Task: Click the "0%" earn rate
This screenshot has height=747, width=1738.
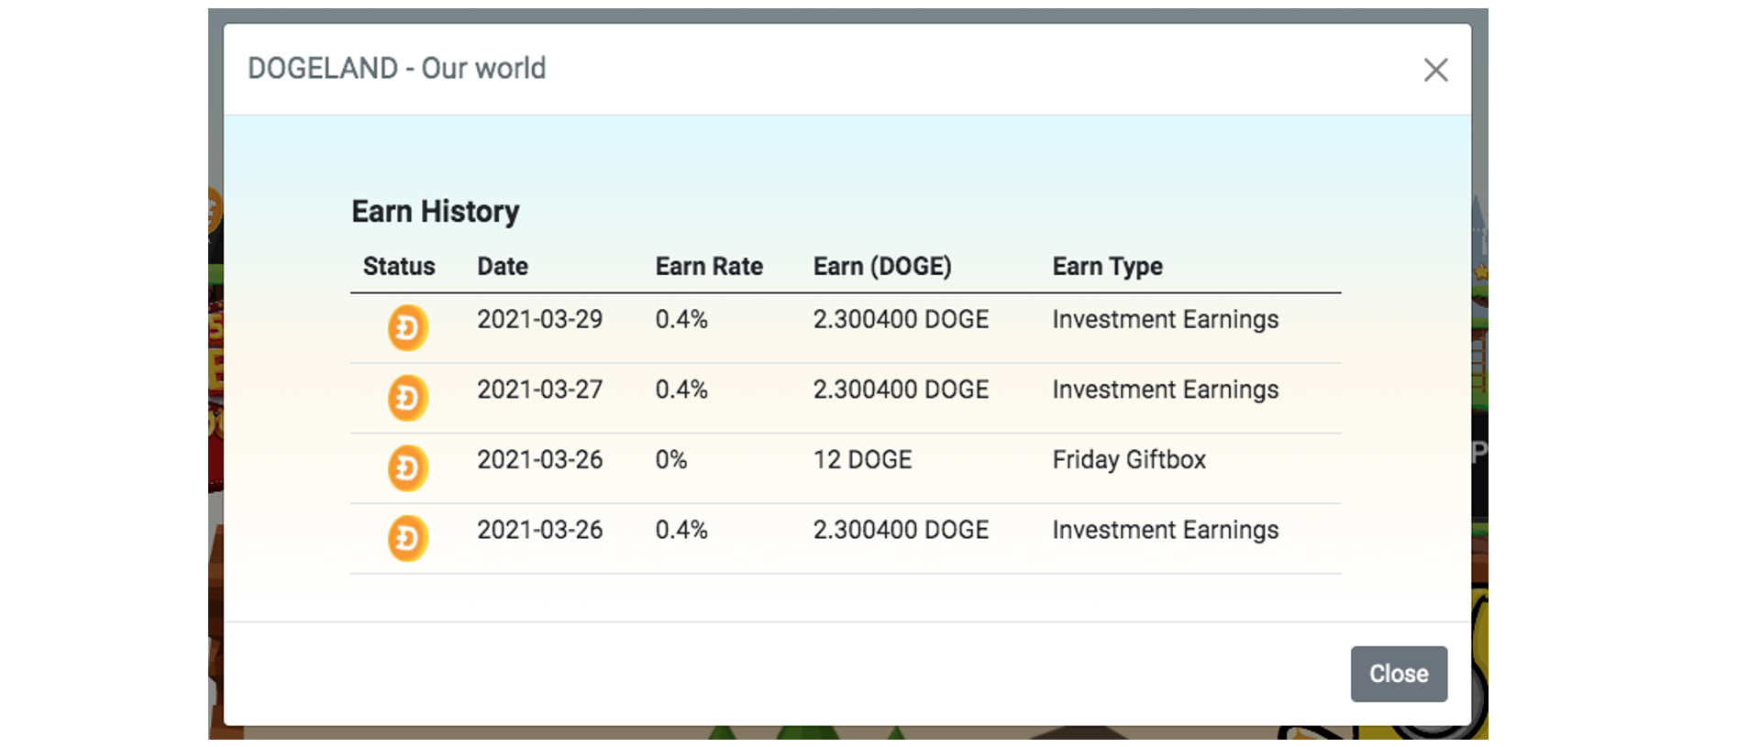Action: [x=671, y=459]
